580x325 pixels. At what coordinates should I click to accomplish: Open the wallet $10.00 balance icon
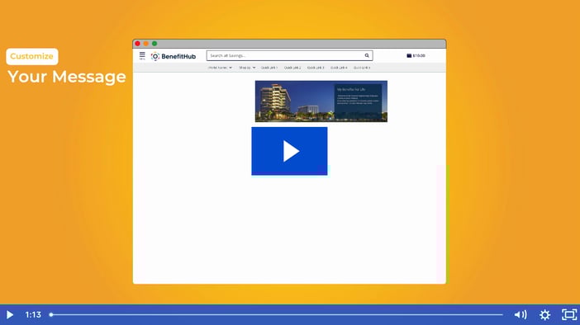pyautogui.click(x=416, y=56)
